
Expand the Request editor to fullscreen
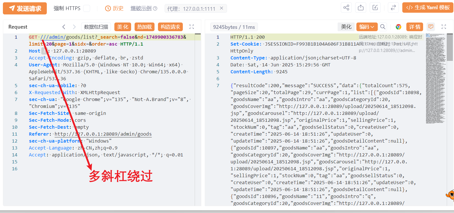pos(191,27)
